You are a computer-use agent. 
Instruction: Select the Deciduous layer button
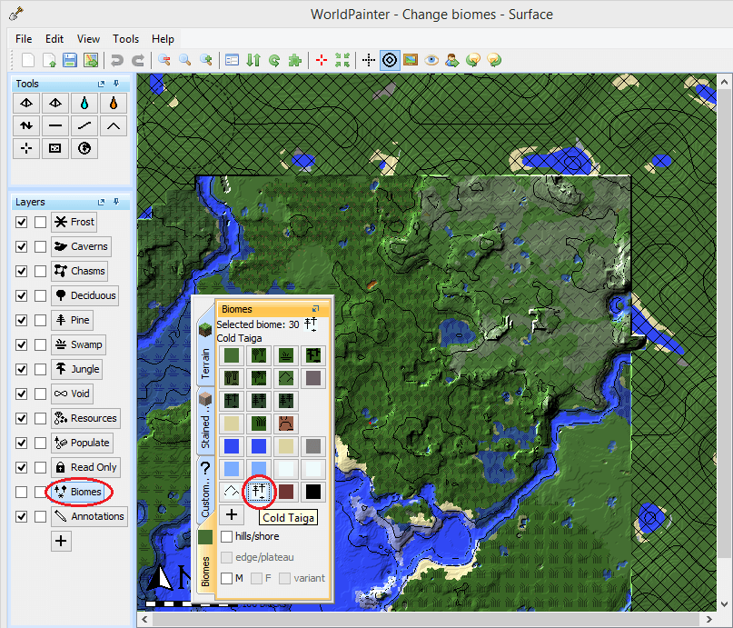point(84,295)
